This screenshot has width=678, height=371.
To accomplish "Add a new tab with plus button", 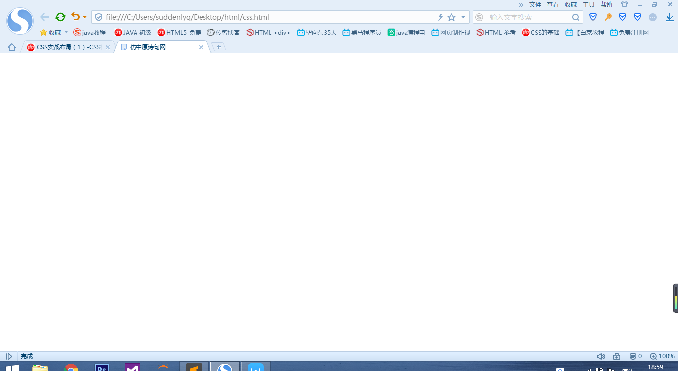I will click(x=219, y=47).
